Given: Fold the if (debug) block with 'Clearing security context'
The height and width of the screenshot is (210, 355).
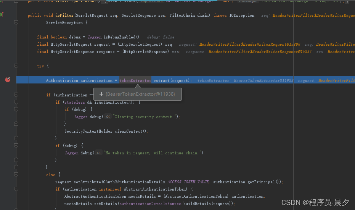Looking at the screenshot, I should tap(16, 109).
